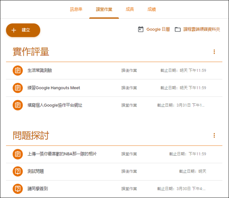This screenshot has width=229, height=198.
Task: Open the 問題探討 topic heading
Action: 31,136
